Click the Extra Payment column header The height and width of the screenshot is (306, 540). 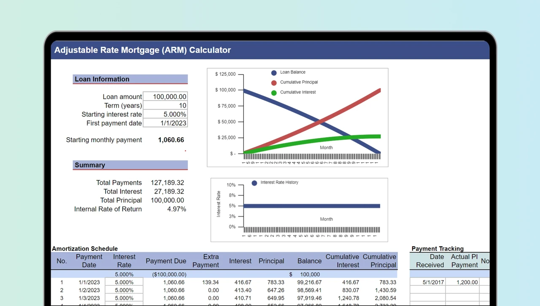pyautogui.click(x=205, y=261)
